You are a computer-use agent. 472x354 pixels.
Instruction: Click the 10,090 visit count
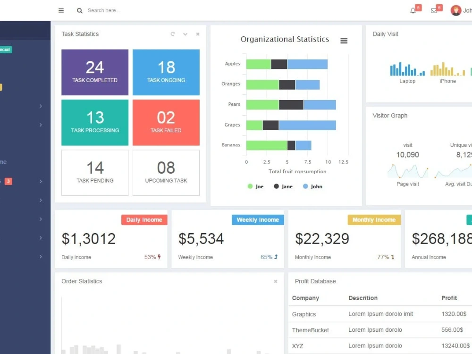tap(408, 155)
